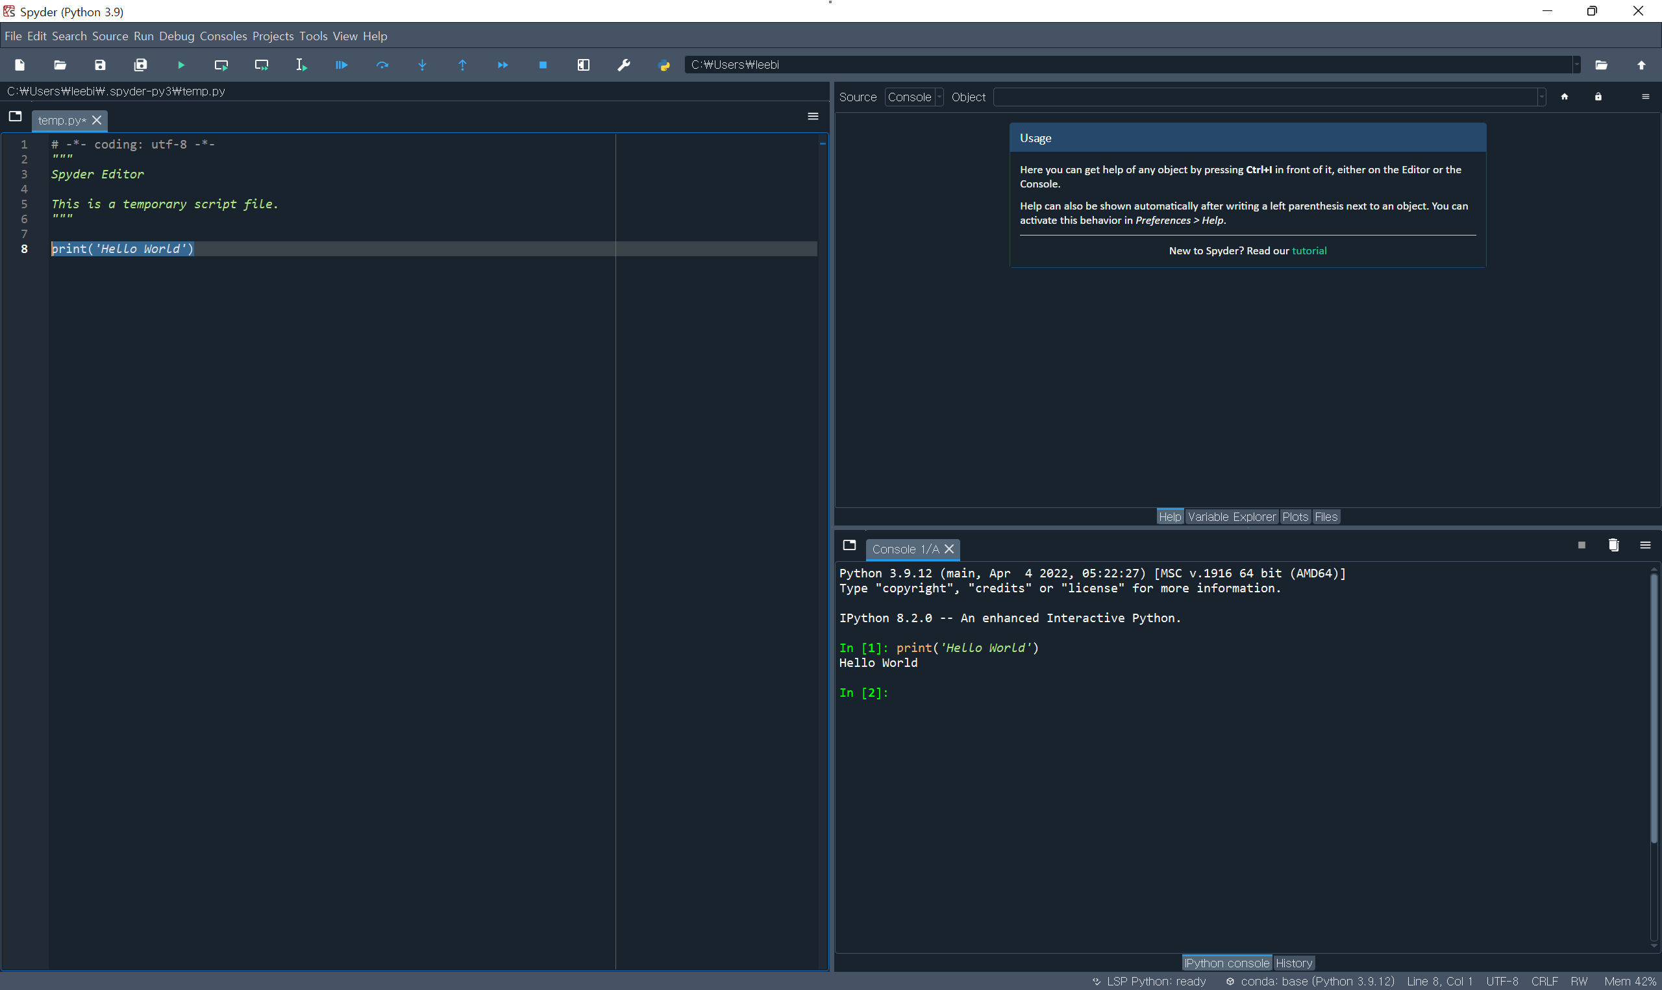The height and width of the screenshot is (990, 1662).
Task: Click conda base environment status
Action: click(x=1310, y=982)
